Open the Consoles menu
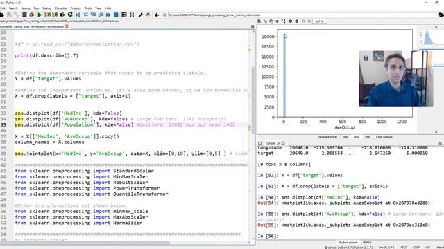The width and height of the screenshot is (444, 249). [x=61, y=8]
